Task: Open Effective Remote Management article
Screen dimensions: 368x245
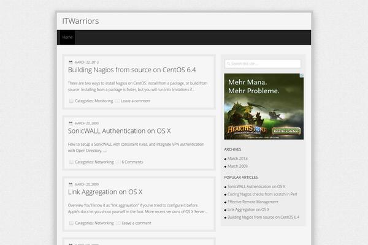Action: (x=253, y=202)
